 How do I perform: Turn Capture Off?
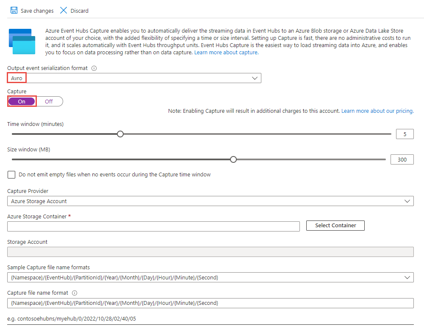coord(49,101)
